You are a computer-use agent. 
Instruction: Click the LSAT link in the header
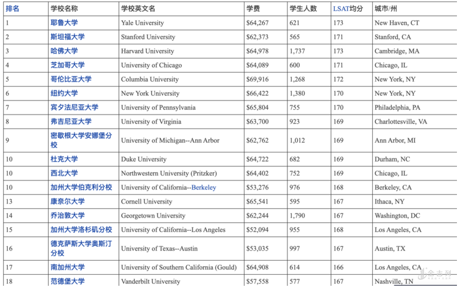point(341,9)
